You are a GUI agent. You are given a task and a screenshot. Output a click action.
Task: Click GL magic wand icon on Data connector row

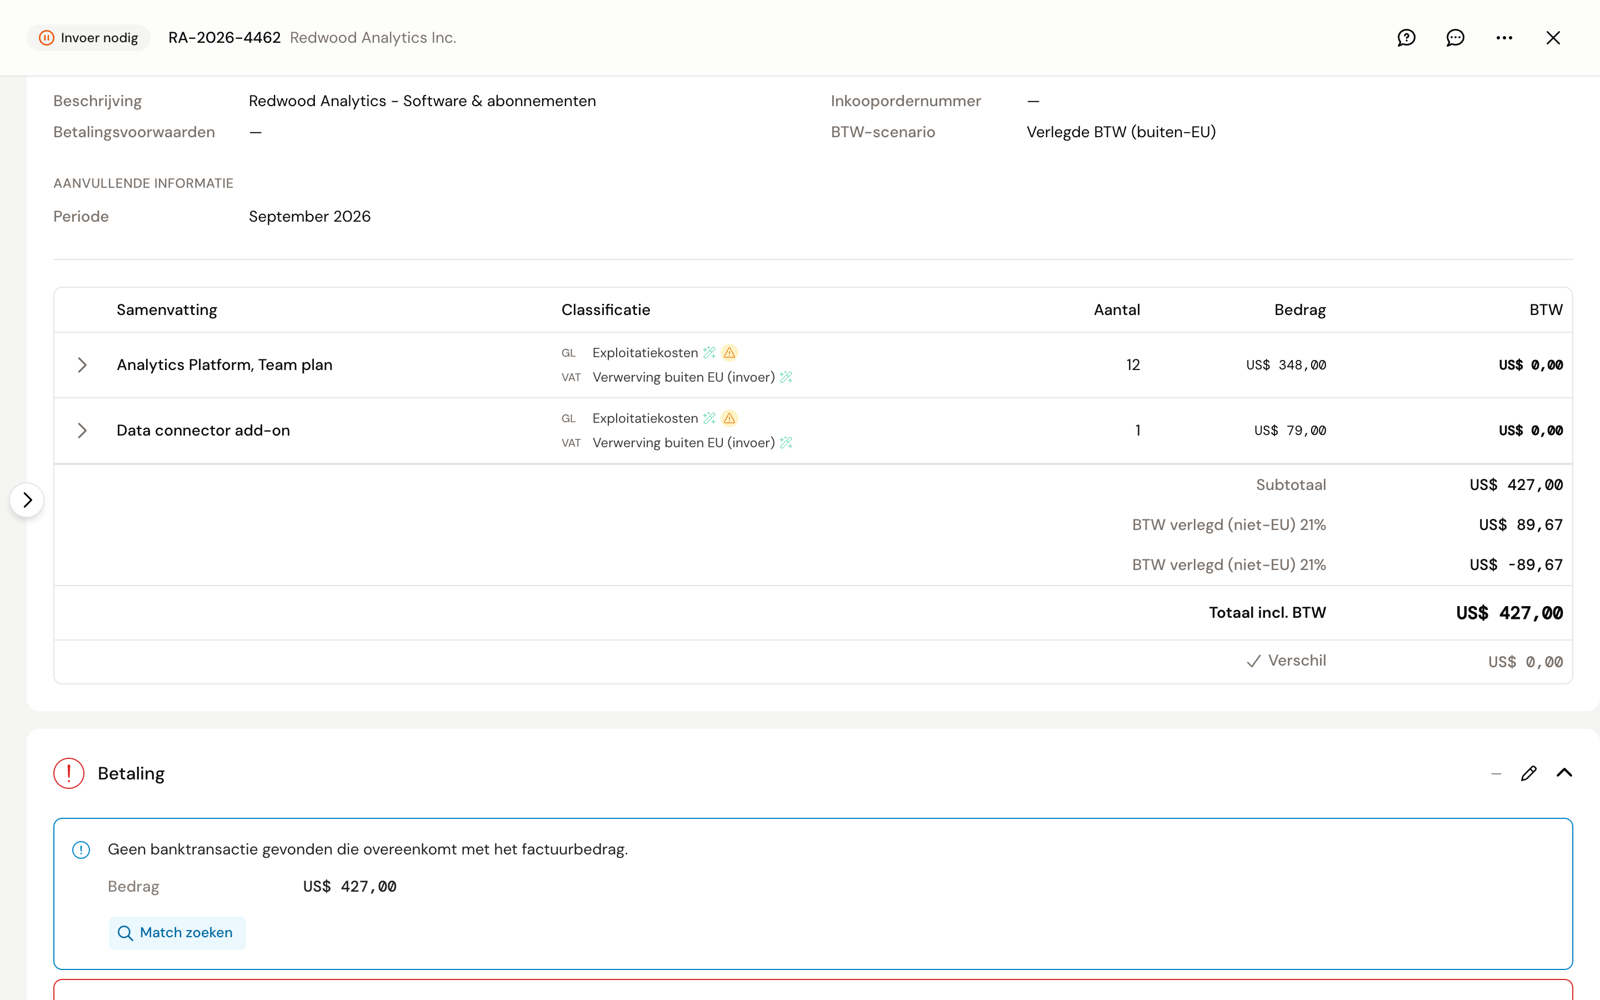(x=709, y=418)
